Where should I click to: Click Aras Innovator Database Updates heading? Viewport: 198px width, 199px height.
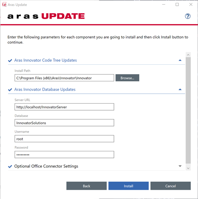(45, 90)
